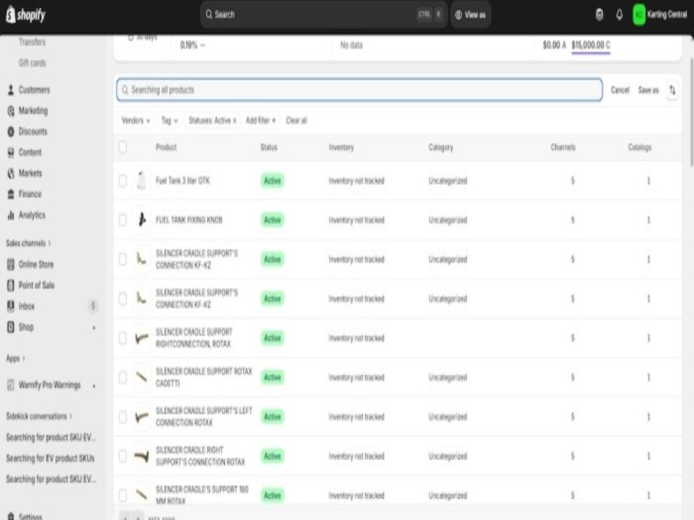
Task: Focus the Searching all products field
Action: pos(359,89)
